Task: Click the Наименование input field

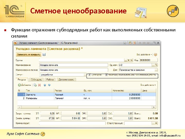Action: 73,65
